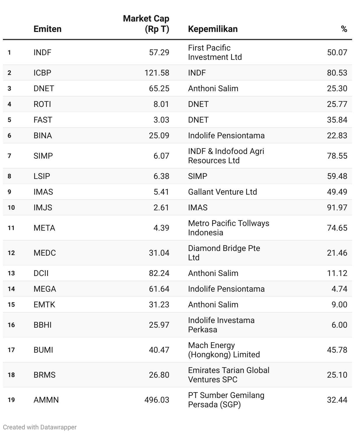Viewport: 355px width, 434px height.
Task: Select Emirates Tarian Global Ventures SPC
Action: (x=228, y=375)
